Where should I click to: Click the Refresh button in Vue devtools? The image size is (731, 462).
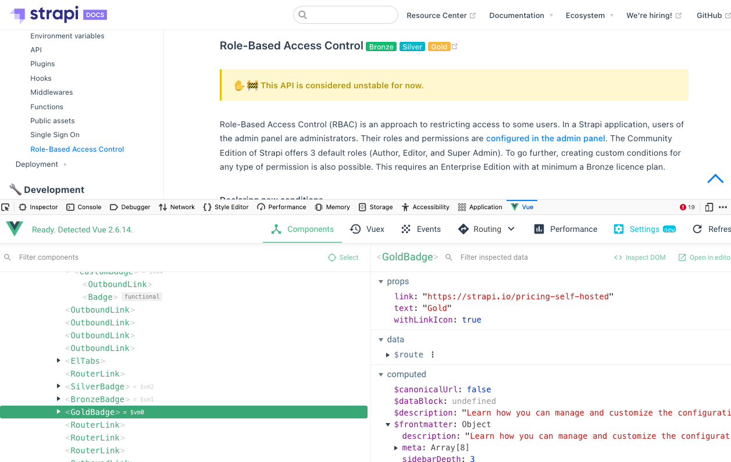point(712,229)
